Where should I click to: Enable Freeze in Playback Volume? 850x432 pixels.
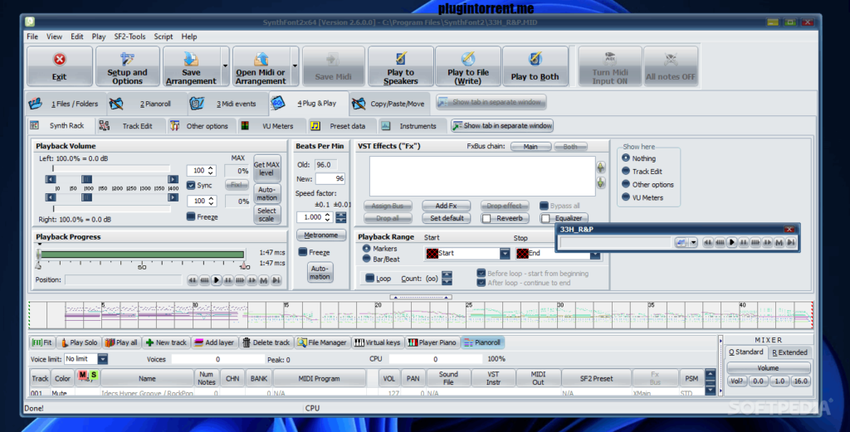191,216
